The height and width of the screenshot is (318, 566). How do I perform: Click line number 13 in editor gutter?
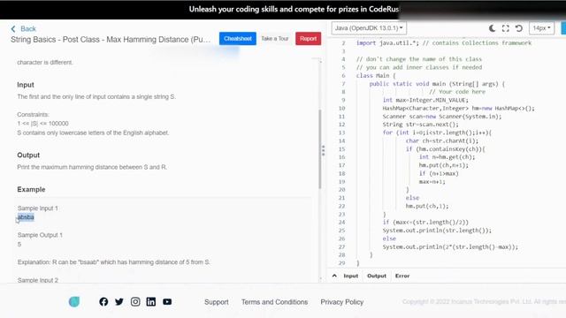(342, 132)
